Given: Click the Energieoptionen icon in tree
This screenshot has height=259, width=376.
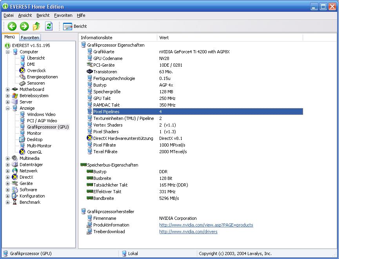Looking at the screenshot, I should 22,77.
